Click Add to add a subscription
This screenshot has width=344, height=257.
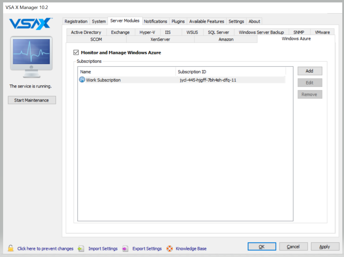(x=310, y=71)
